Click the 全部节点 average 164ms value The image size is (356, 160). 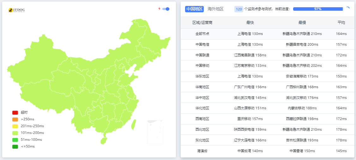(341, 34)
